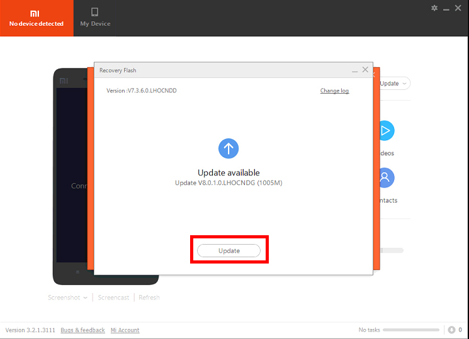The image size is (469, 339).
Task: Open the Mi Account link
Action: 125,330
